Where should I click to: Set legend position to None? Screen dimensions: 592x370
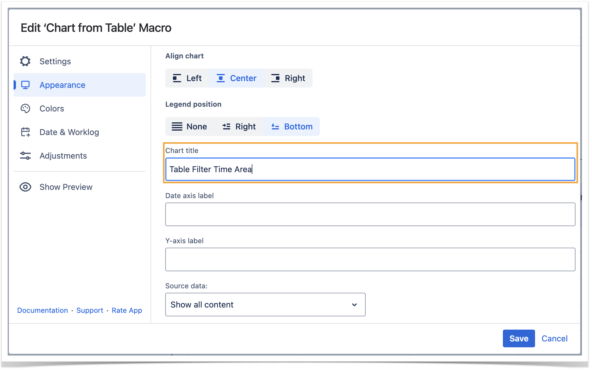click(x=189, y=126)
